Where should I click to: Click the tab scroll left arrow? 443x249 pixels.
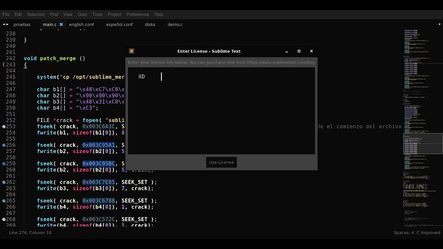tap(3, 25)
